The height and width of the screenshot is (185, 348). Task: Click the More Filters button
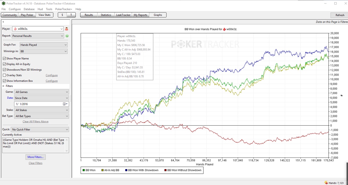[x=35, y=157]
